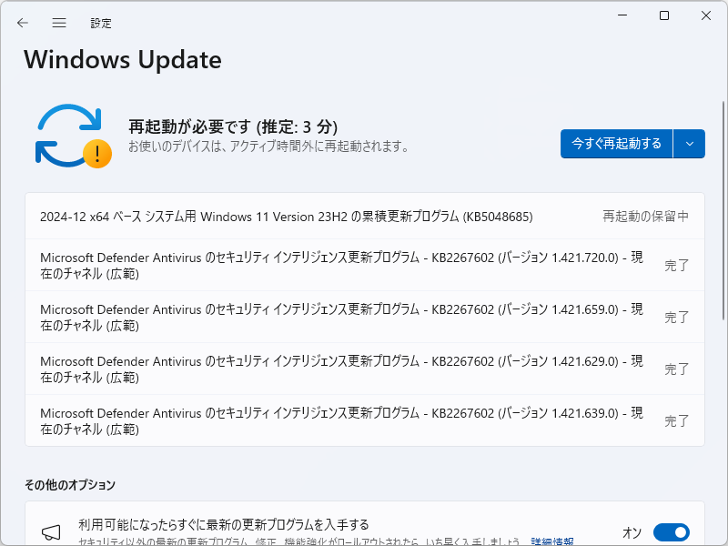Click the Windows Update sync arrows icon
The width and height of the screenshot is (728, 546).
pyautogui.click(x=73, y=130)
